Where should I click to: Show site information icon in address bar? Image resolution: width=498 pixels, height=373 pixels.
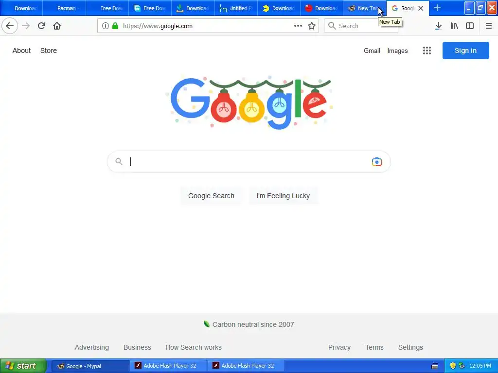pos(106,26)
